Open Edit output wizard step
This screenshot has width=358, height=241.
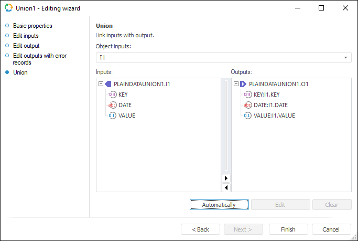[26, 46]
